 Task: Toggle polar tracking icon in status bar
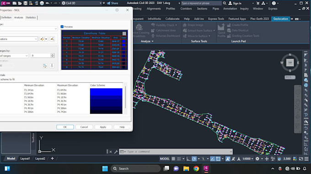click(194, 159)
